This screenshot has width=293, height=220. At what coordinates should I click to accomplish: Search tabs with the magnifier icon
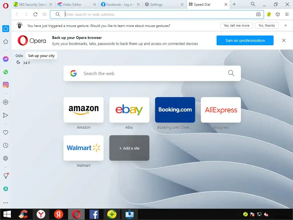point(253,4)
